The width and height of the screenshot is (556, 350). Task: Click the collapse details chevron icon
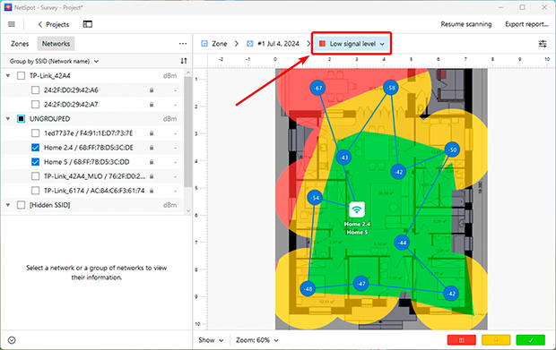pyautogui.click(x=12, y=340)
